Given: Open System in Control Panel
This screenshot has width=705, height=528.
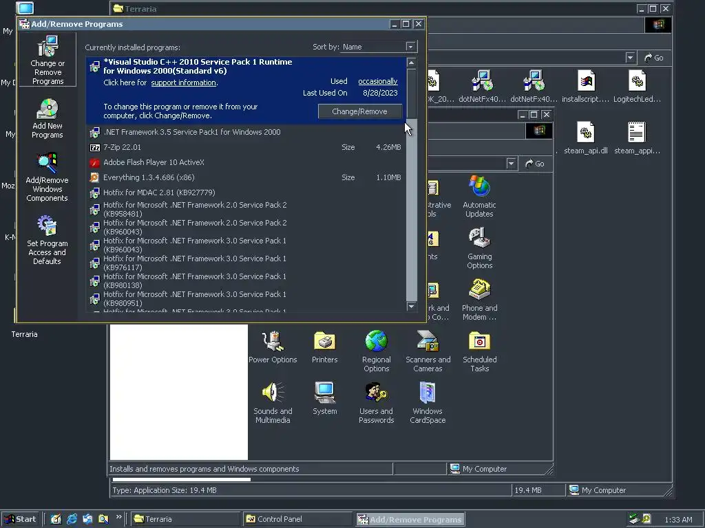Looking at the screenshot, I should pyautogui.click(x=325, y=399).
